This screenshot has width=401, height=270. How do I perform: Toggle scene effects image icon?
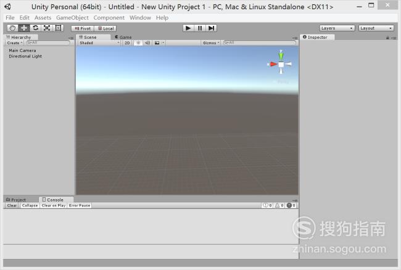click(157, 43)
